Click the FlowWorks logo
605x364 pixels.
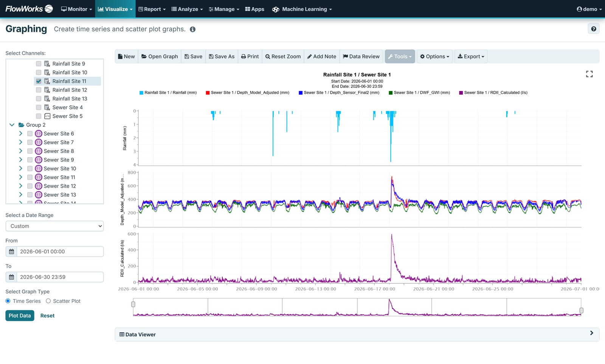(x=29, y=9)
